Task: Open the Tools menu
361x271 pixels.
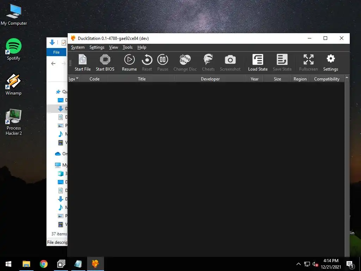Action: click(x=128, y=47)
